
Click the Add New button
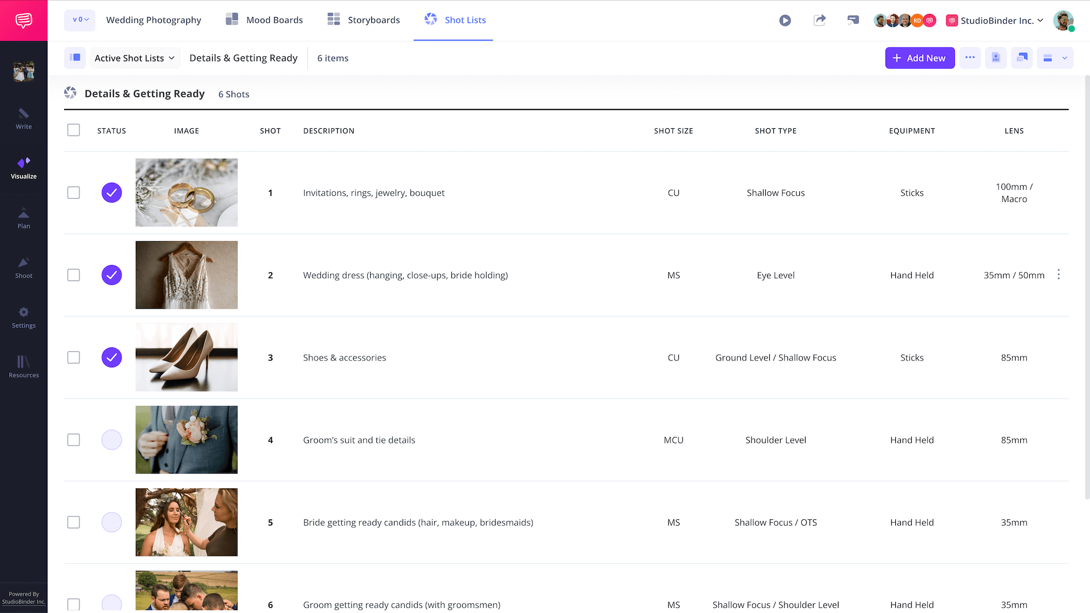[x=920, y=58]
